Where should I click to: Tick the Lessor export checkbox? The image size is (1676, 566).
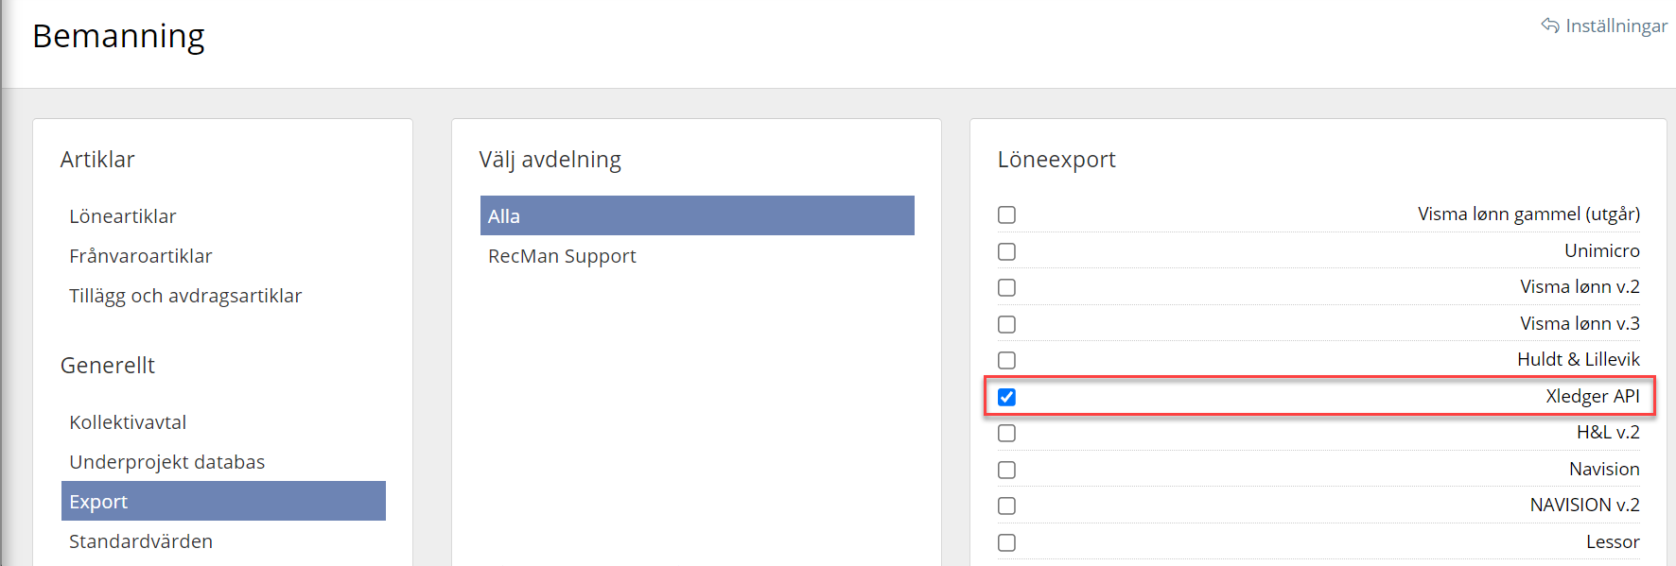(1006, 542)
